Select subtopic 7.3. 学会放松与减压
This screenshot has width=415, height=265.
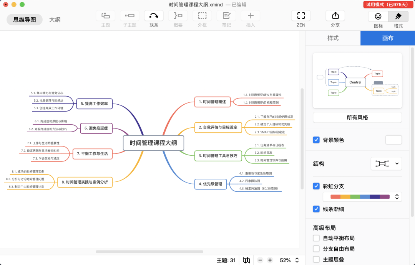[x=46, y=158]
